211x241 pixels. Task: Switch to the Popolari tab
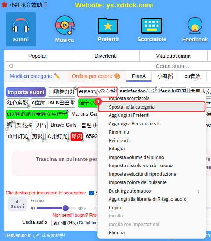[38, 56]
